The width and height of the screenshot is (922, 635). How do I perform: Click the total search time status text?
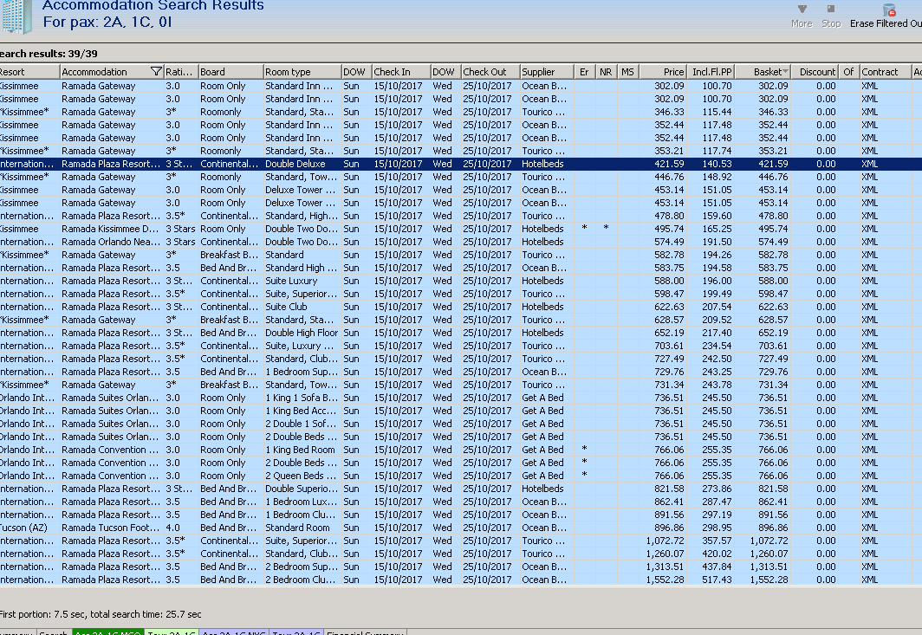pyautogui.click(x=146, y=614)
